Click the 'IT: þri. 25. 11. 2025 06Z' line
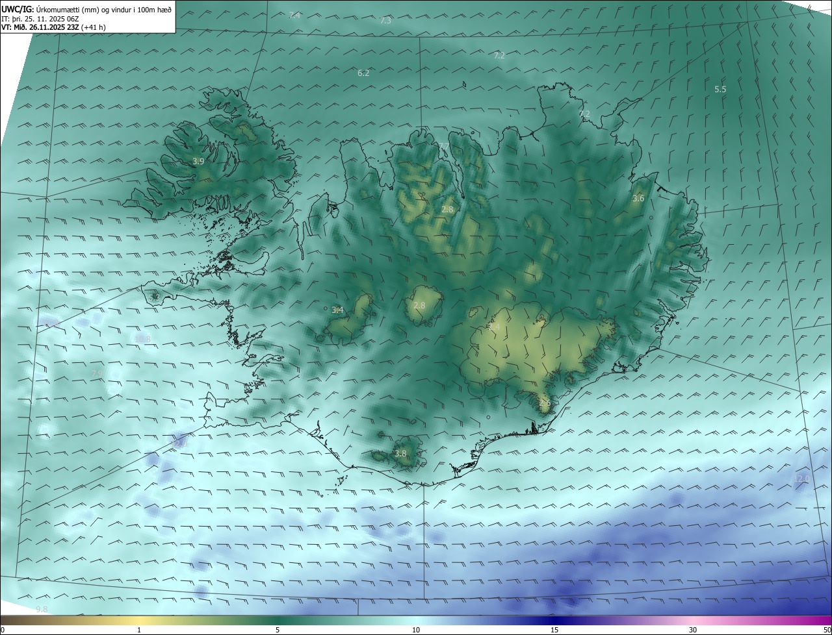Viewport: 832px width, 635px height. [x=40, y=19]
